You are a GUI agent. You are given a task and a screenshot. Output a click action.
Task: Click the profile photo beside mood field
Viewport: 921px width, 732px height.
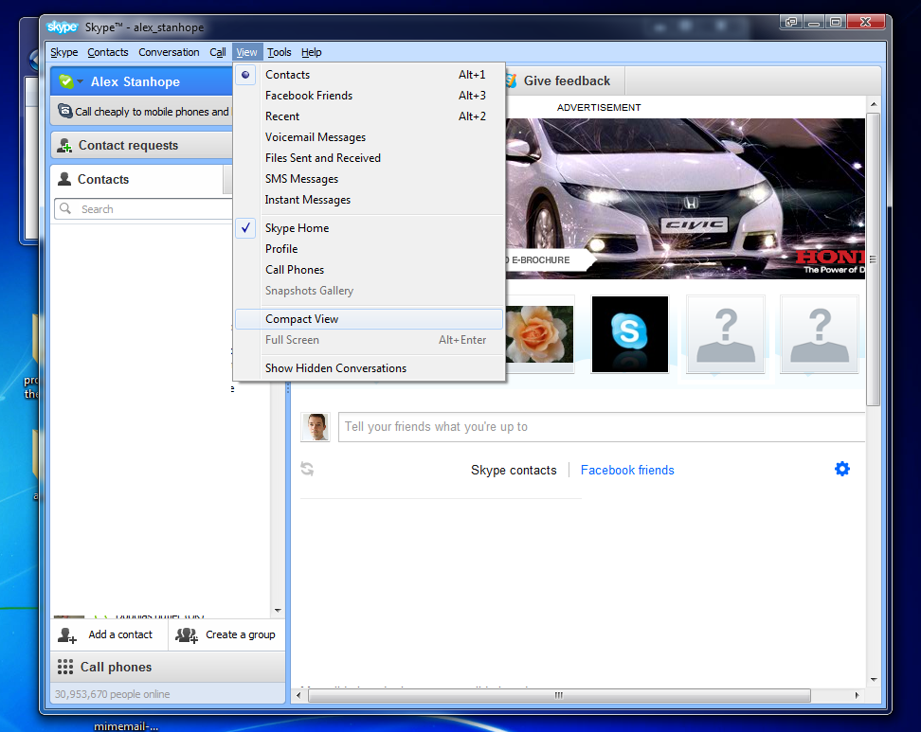click(x=316, y=427)
